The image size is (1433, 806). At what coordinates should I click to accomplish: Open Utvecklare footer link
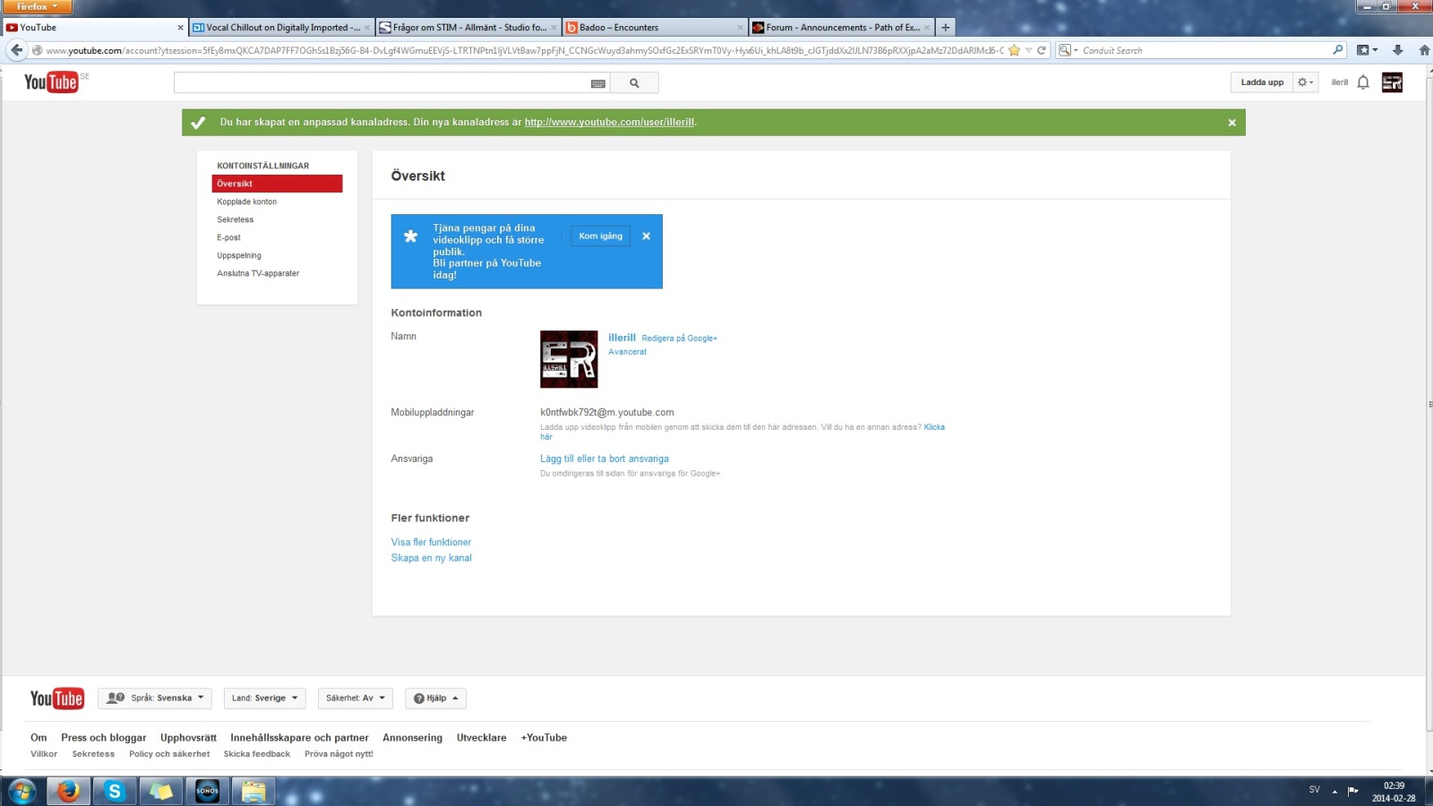pyautogui.click(x=482, y=738)
